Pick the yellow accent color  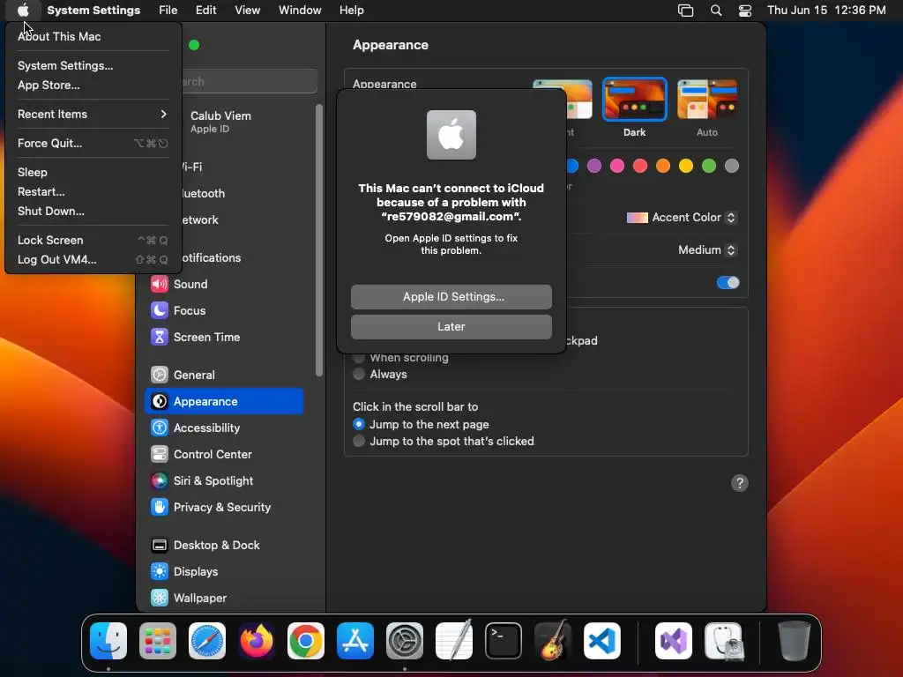pyautogui.click(x=686, y=167)
